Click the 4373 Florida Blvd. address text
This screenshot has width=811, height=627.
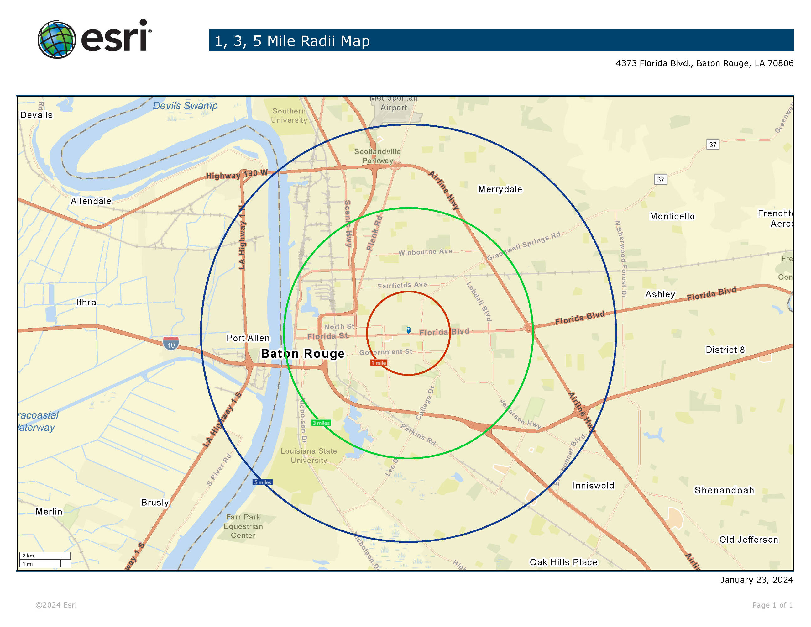[704, 63]
